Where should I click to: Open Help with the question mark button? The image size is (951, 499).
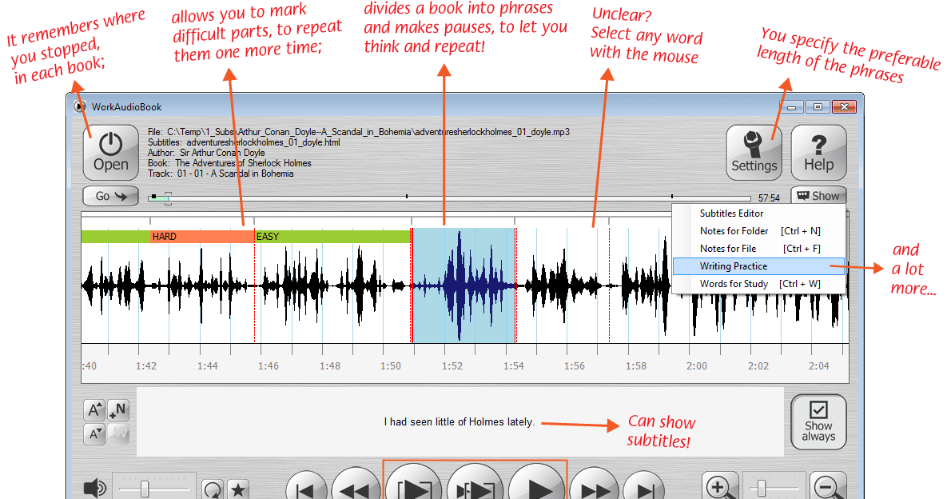click(818, 153)
